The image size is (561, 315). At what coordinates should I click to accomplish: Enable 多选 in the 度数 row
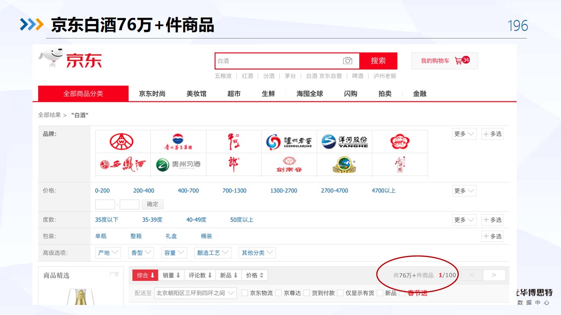(492, 220)
